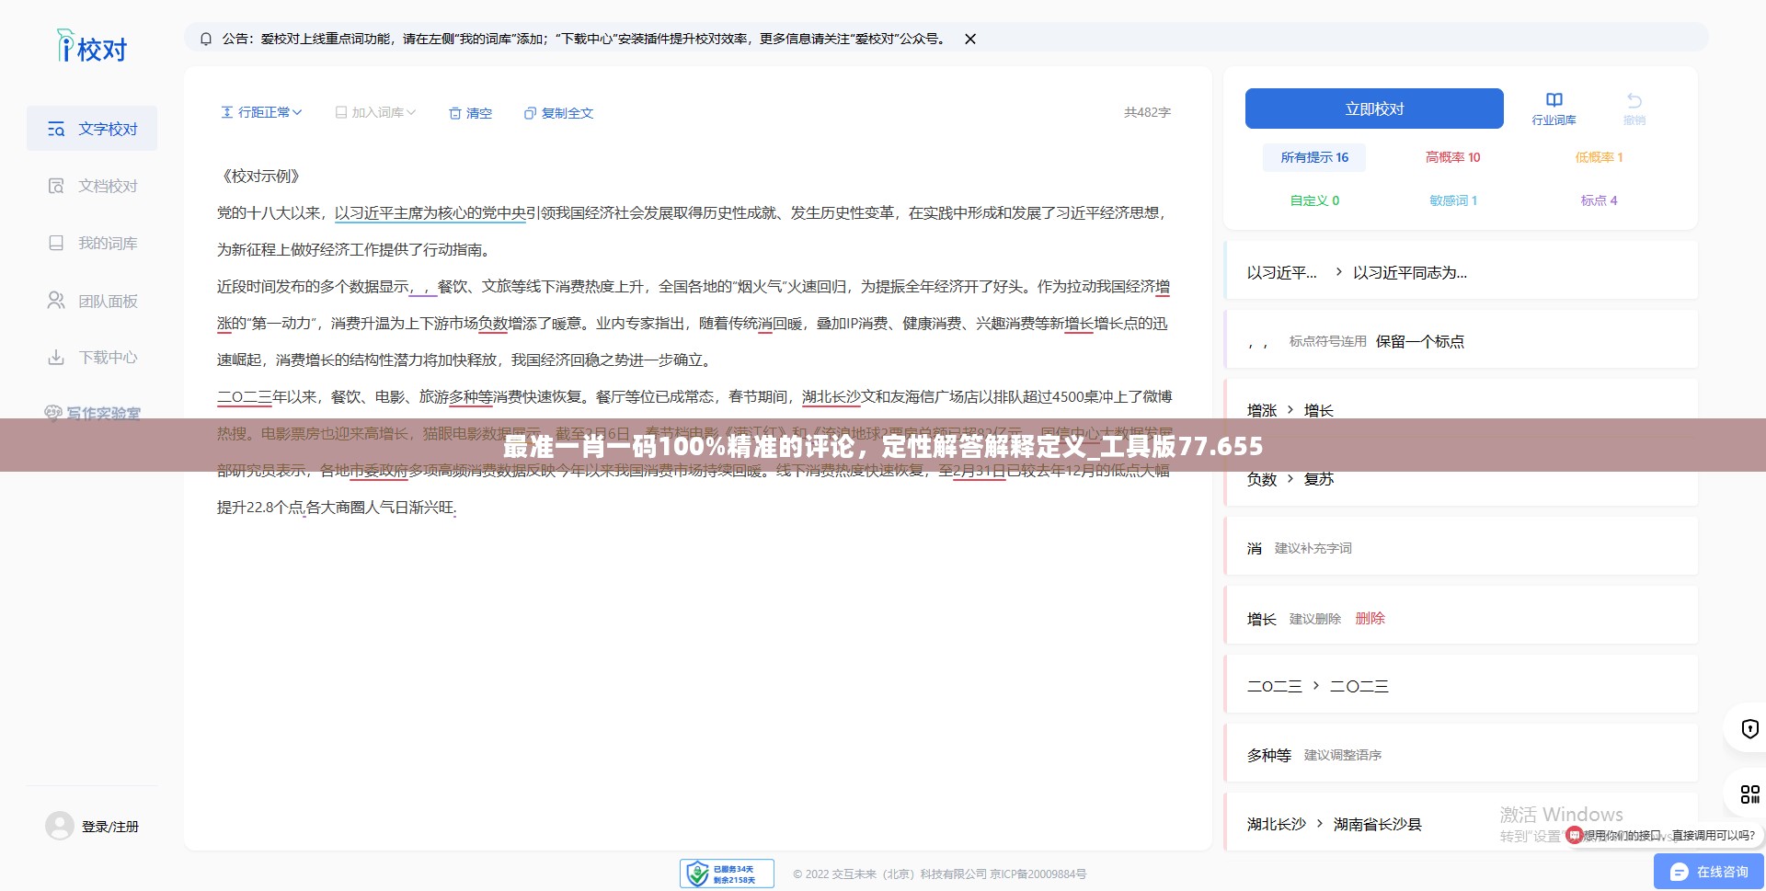This screenshot has width=1766, height=891.
Task: Select the 标点 4 filter
Action: tap(1599, 200)
